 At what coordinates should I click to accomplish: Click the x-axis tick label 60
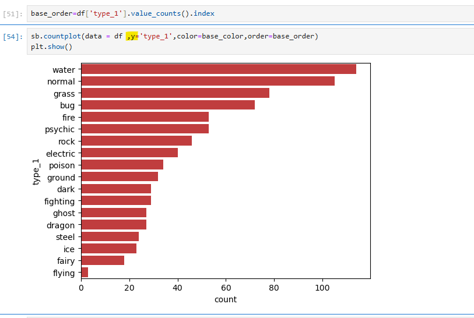[x=226, y=288]
